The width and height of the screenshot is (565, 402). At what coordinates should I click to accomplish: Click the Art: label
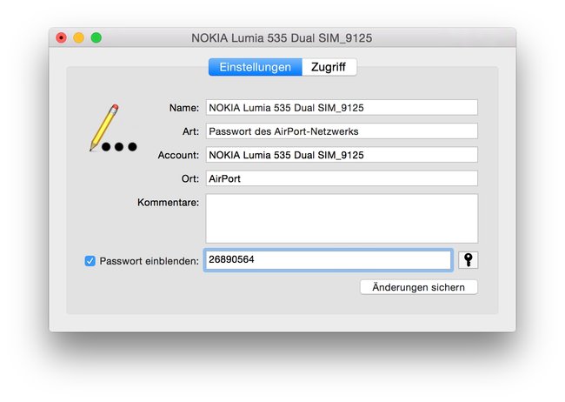190,131
